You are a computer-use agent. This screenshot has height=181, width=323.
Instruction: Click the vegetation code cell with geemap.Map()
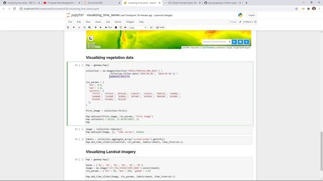pyautogui.click(x=169, y=94)
